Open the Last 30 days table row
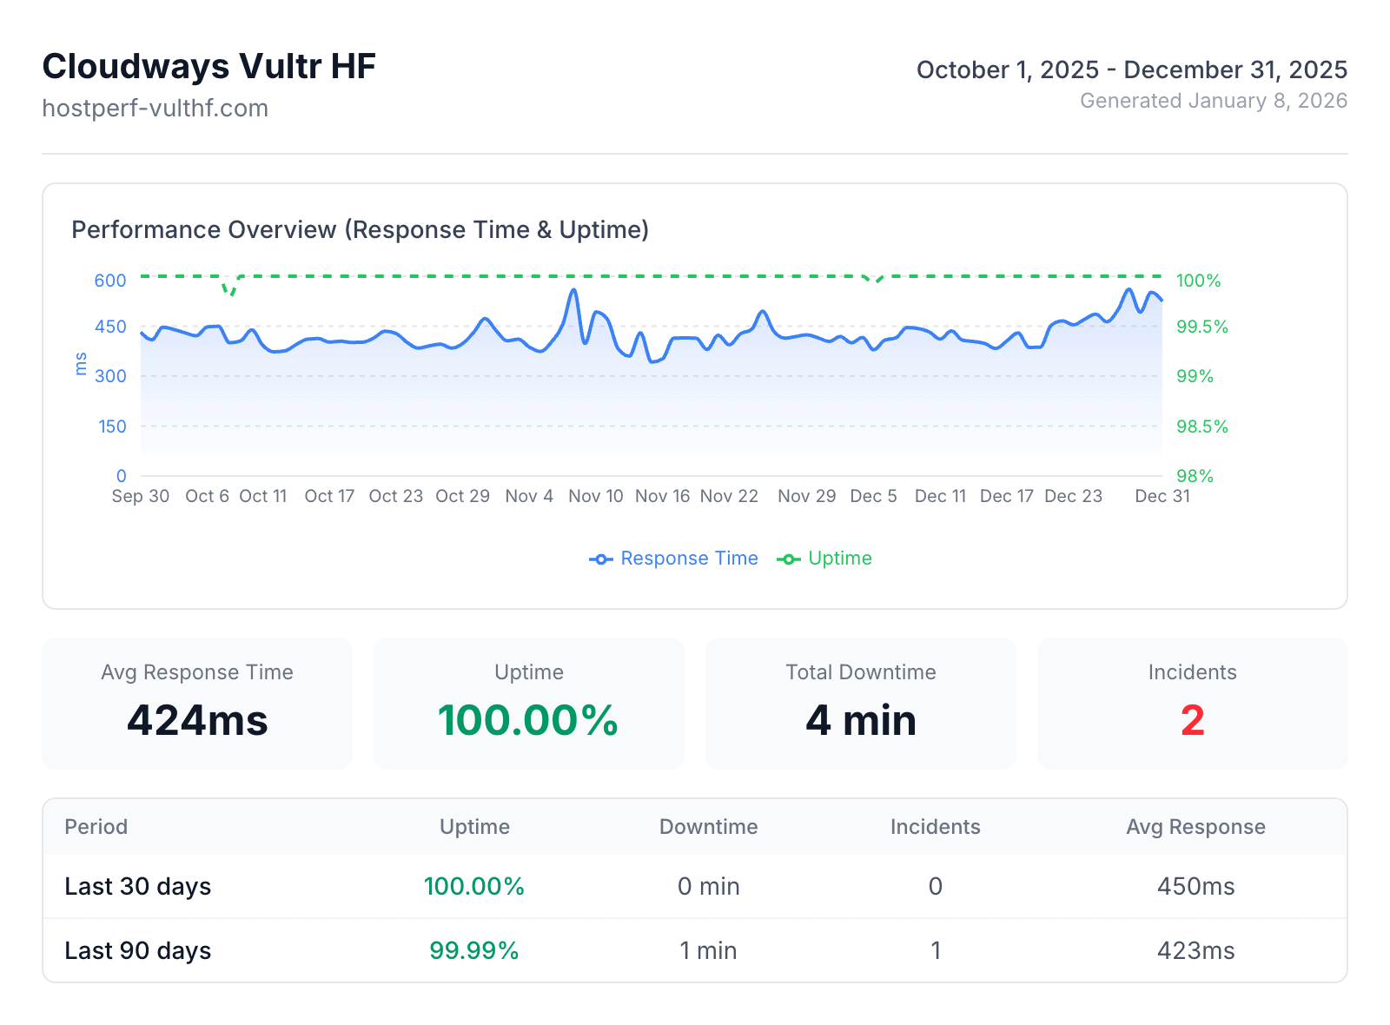Screen dimensions: 1390x1025 pyautogui.click(x=695, y=886)
